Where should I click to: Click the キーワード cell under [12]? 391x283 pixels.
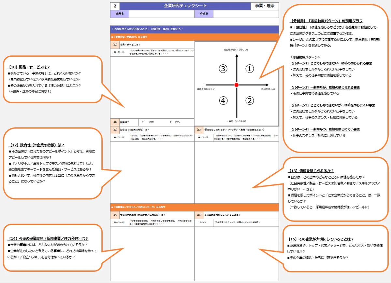[120, 138]
